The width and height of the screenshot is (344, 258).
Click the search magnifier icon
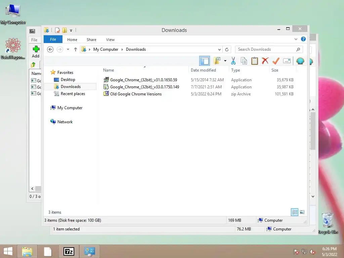point(298,49)
